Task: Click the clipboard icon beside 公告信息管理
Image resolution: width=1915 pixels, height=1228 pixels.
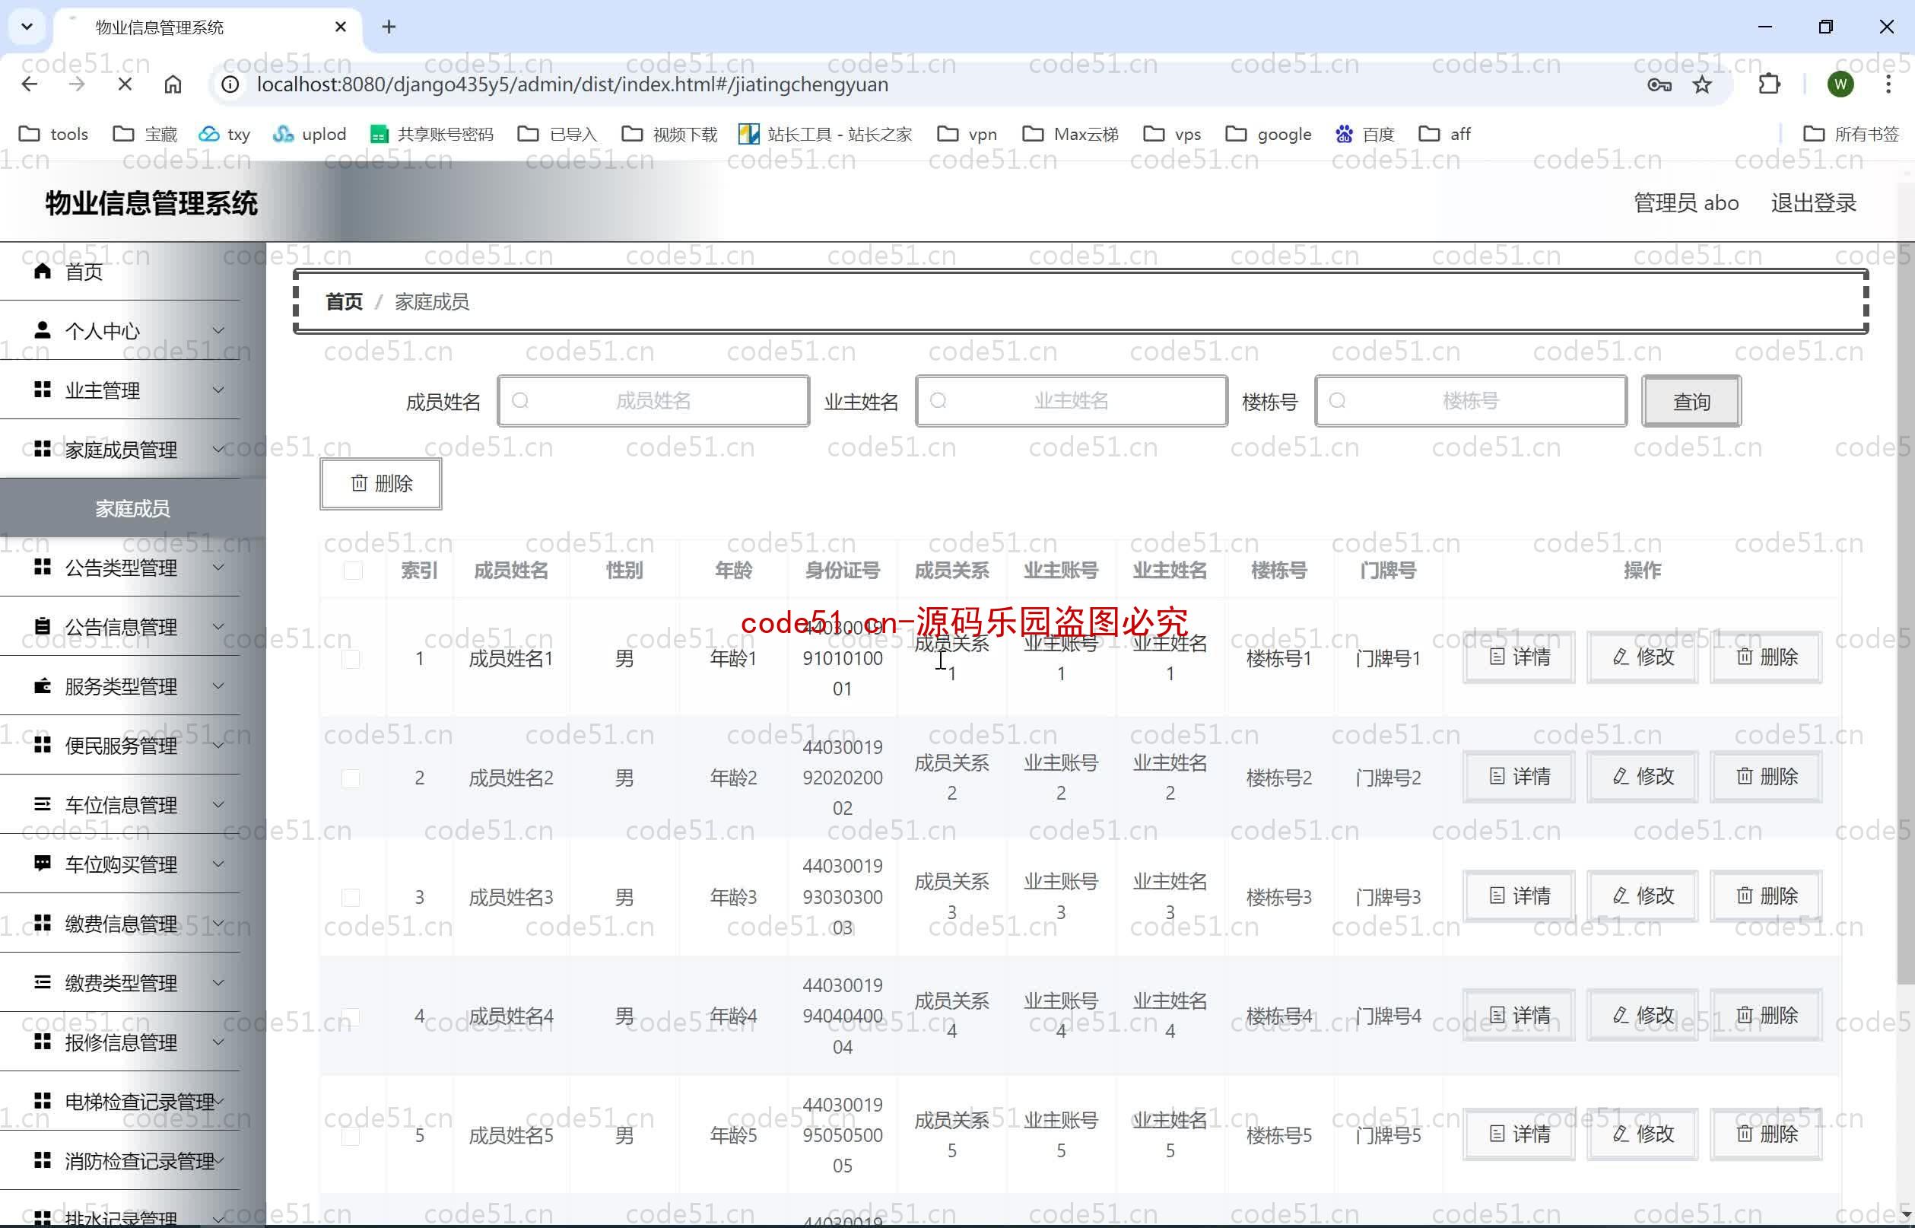Action: point(43,626)
